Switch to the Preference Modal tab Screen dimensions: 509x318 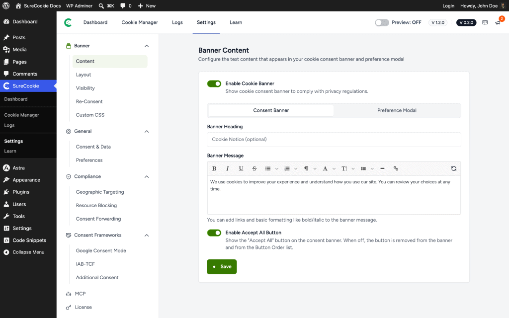397,110
